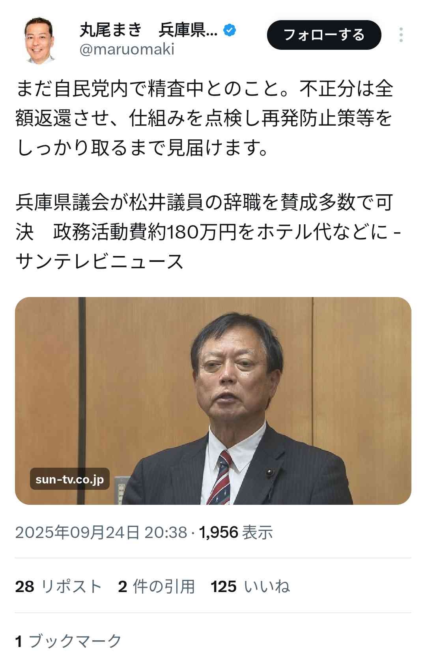This screenshot has height=662, width=426.
Task: Click the フォローする follow button
Action: coord(324,35)
